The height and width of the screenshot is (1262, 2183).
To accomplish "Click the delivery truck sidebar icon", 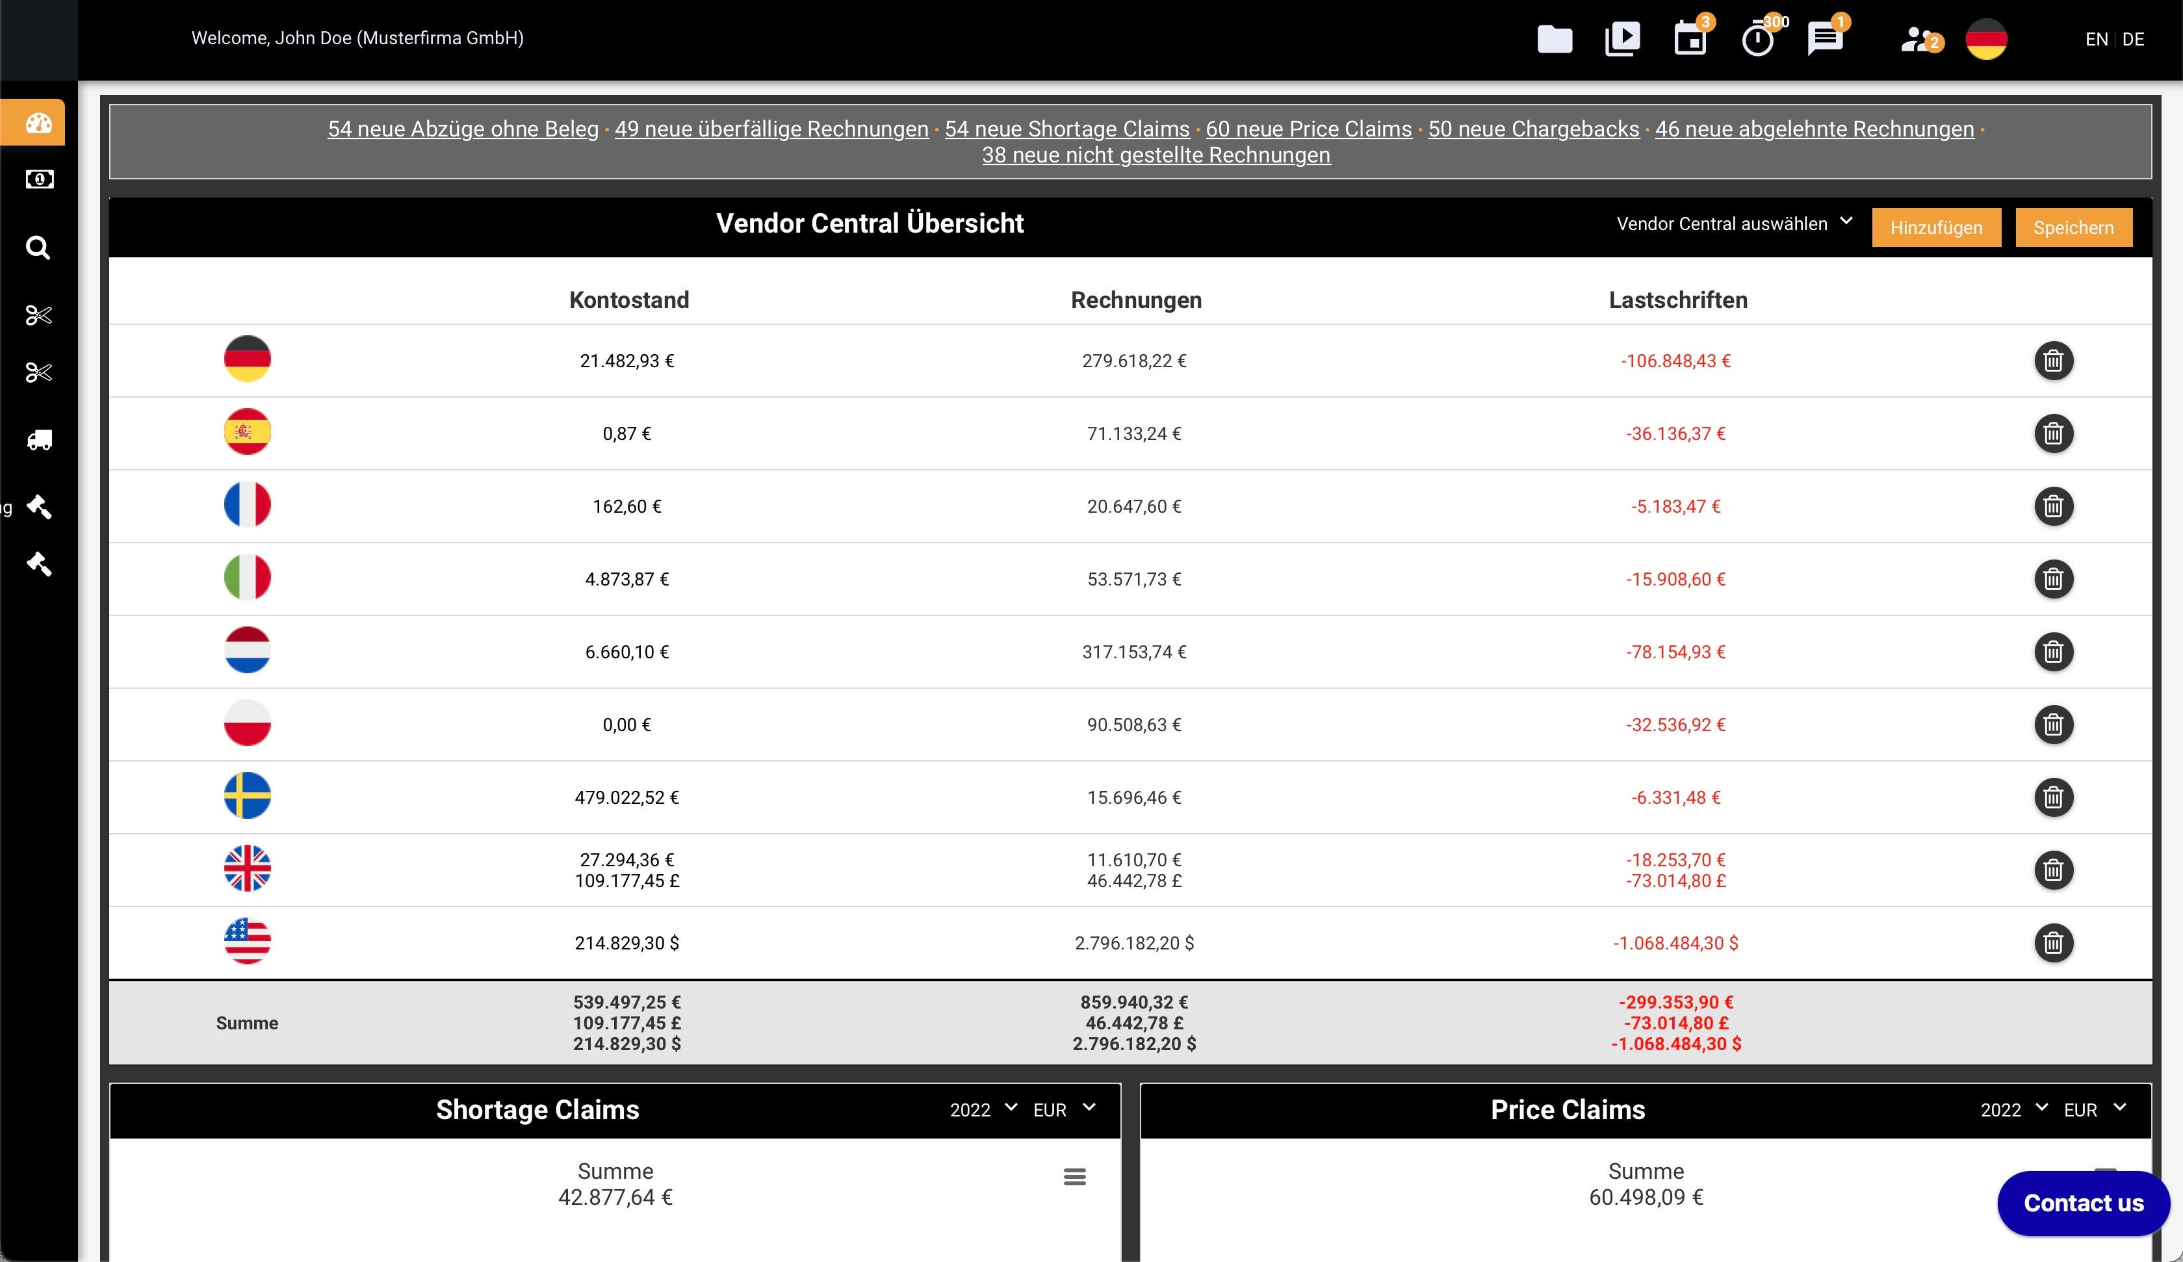I will [x=39, y=441].
